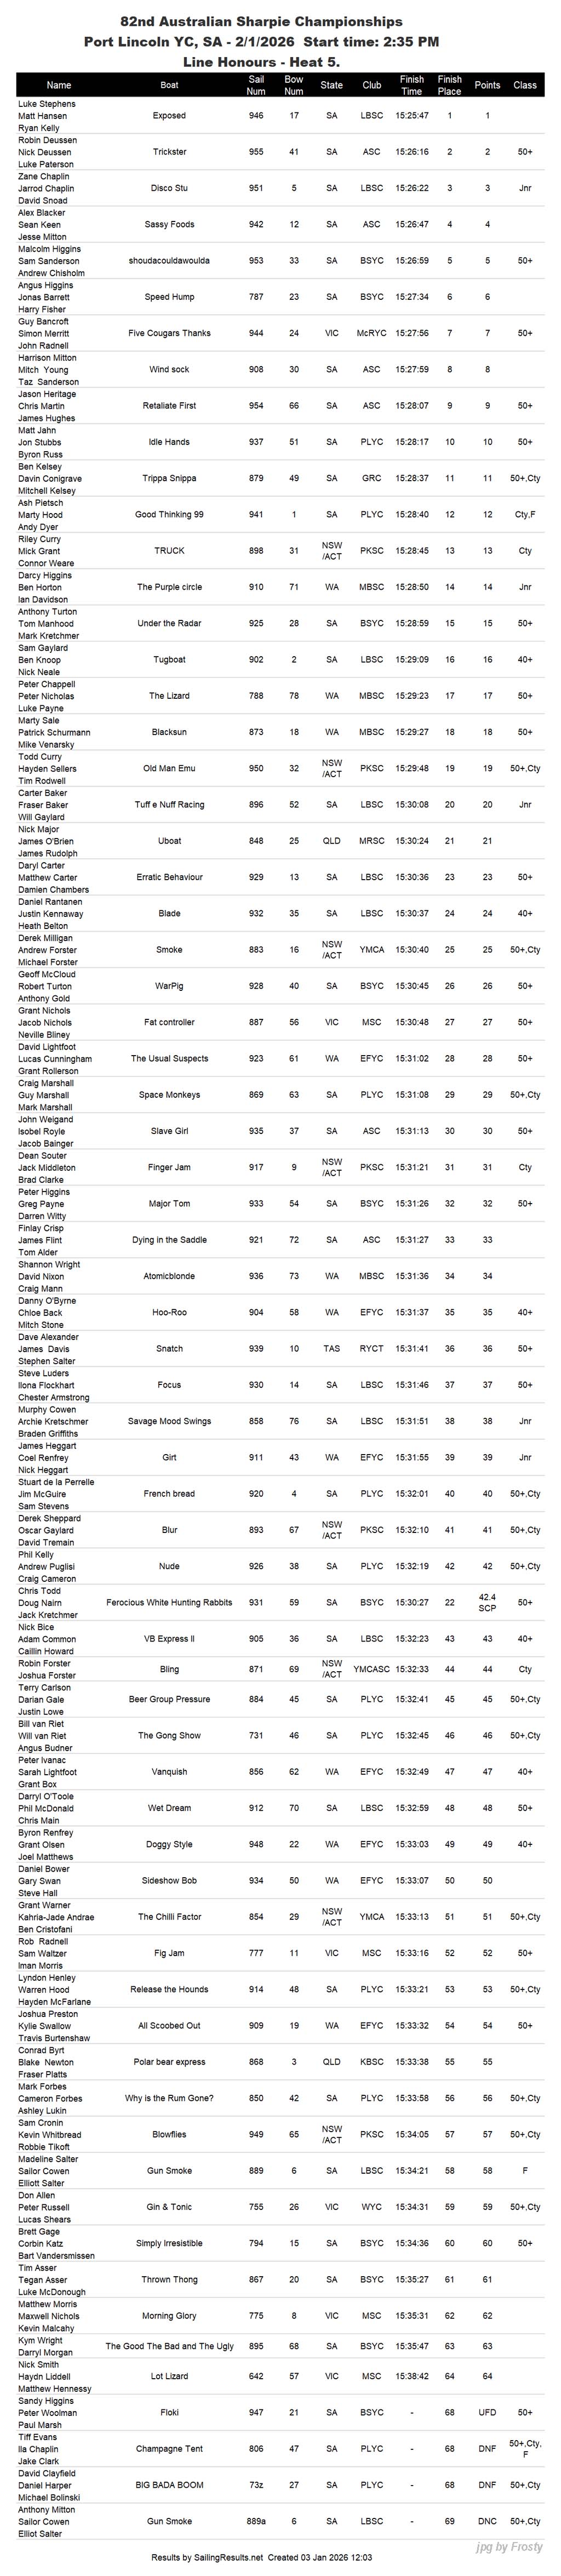Click the 82nd Australian Sharpie Championships title

click(x=261, y=21)
